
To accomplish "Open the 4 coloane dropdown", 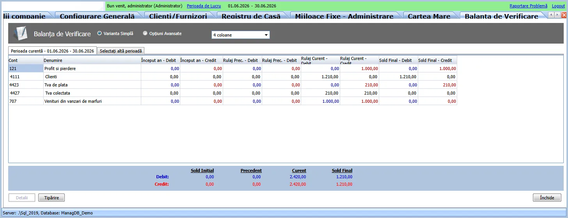I will pos(241,35).
